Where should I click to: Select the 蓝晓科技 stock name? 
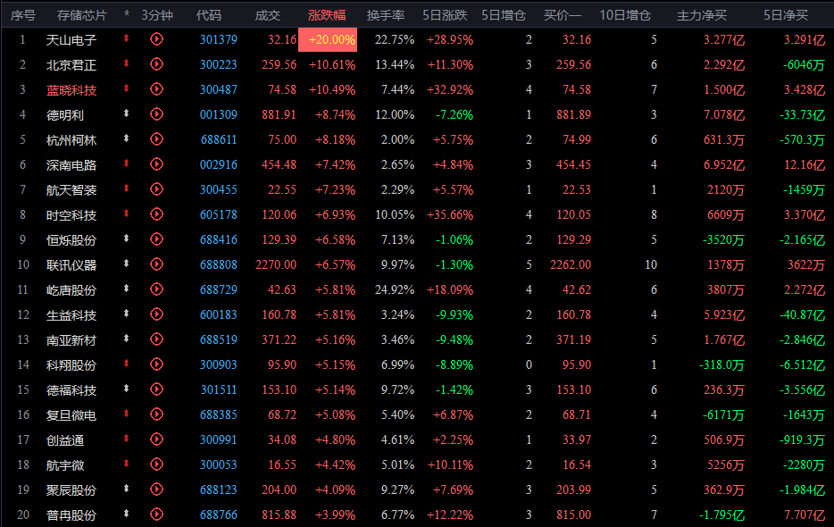coord(71,90)
